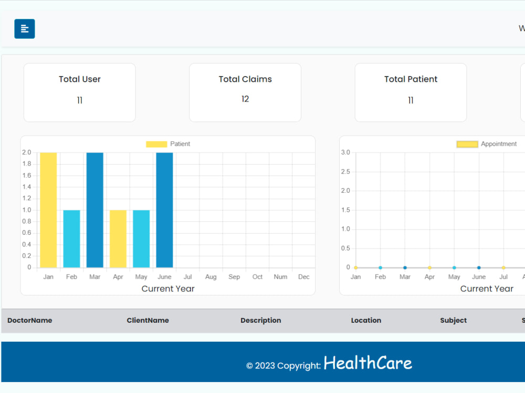The image size is (525, 393).
Task: Click the Total Patient count value 11
Action: click(x=411, y=100)
